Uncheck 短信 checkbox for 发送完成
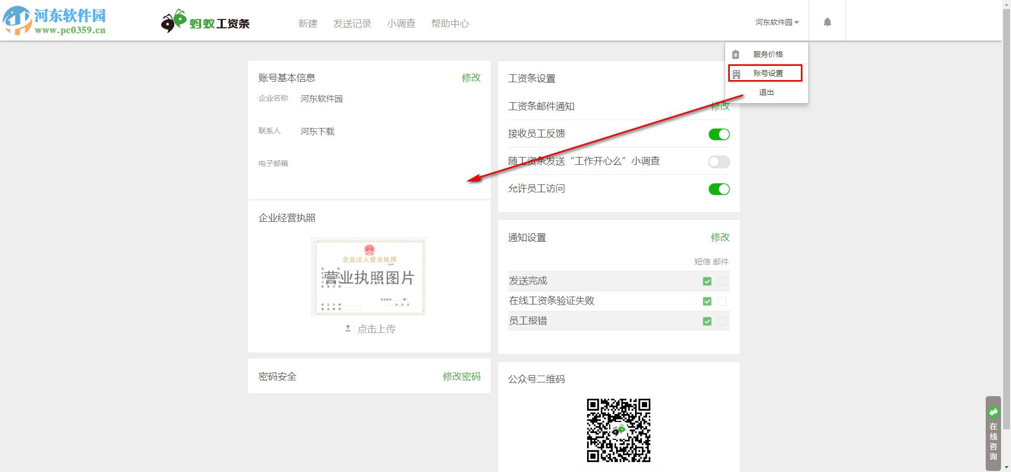 707,281
